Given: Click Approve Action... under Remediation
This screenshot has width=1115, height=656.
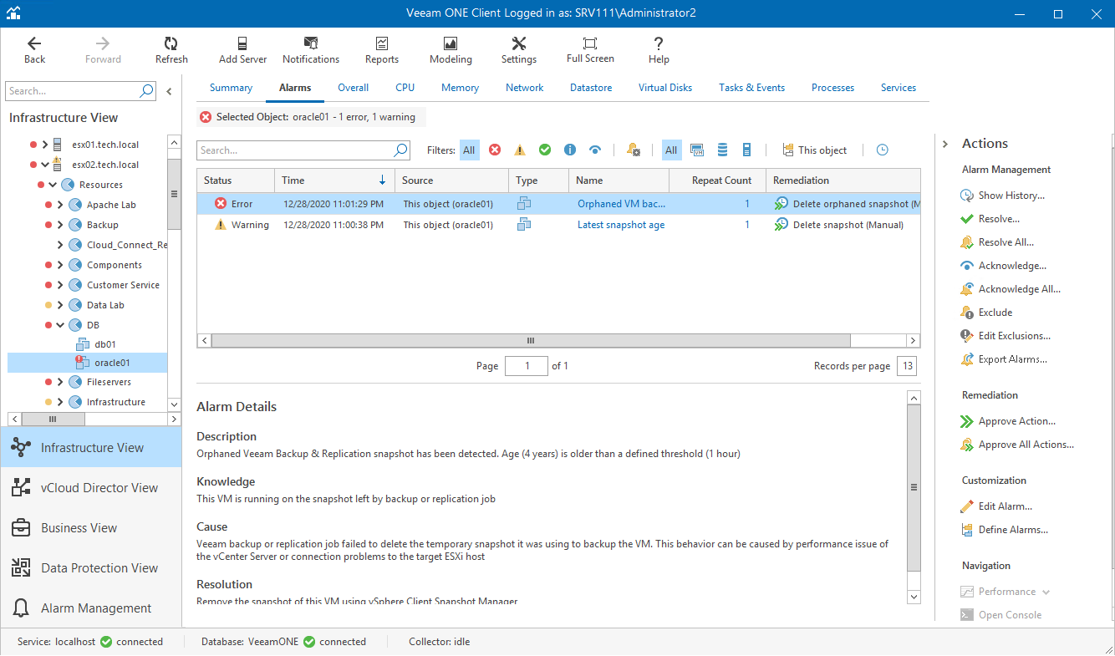Looking at the screenshot, I should (x=1008, y=421).
